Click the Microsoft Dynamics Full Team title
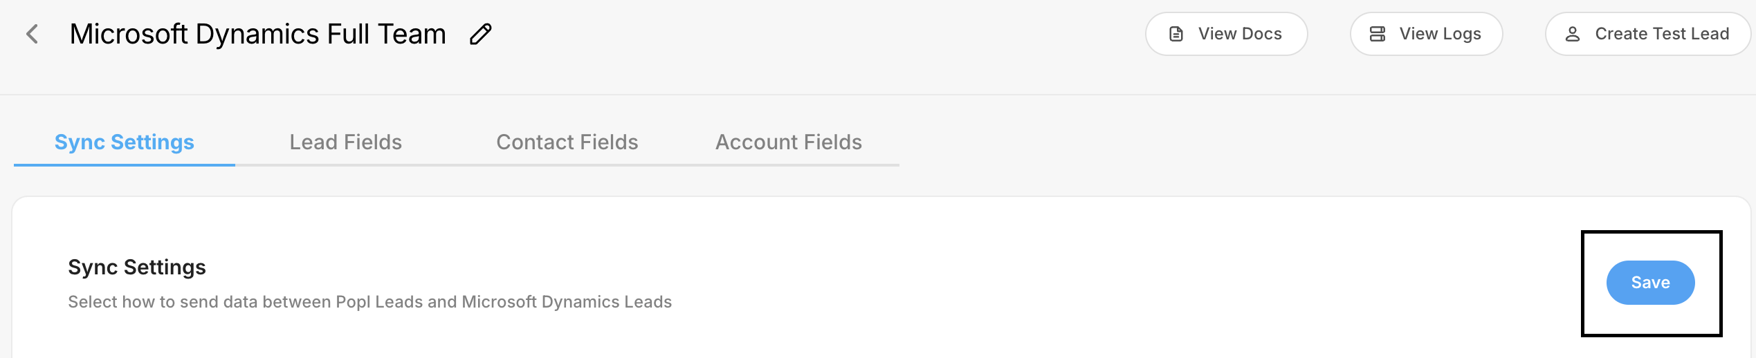The height and width of the screenshot is (358, 1756). [x=258, y=34]
